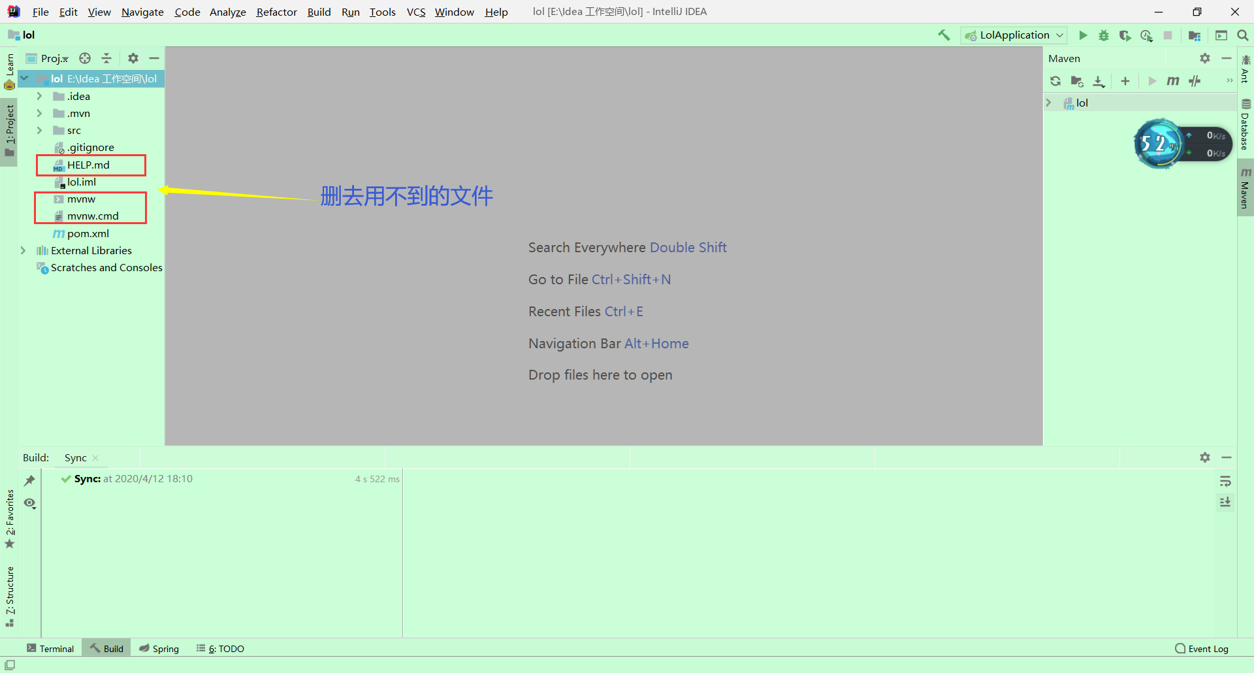Run LolApplication with the green play icon
Screen dimensions: 1254x673
[x=1083, y=35]
